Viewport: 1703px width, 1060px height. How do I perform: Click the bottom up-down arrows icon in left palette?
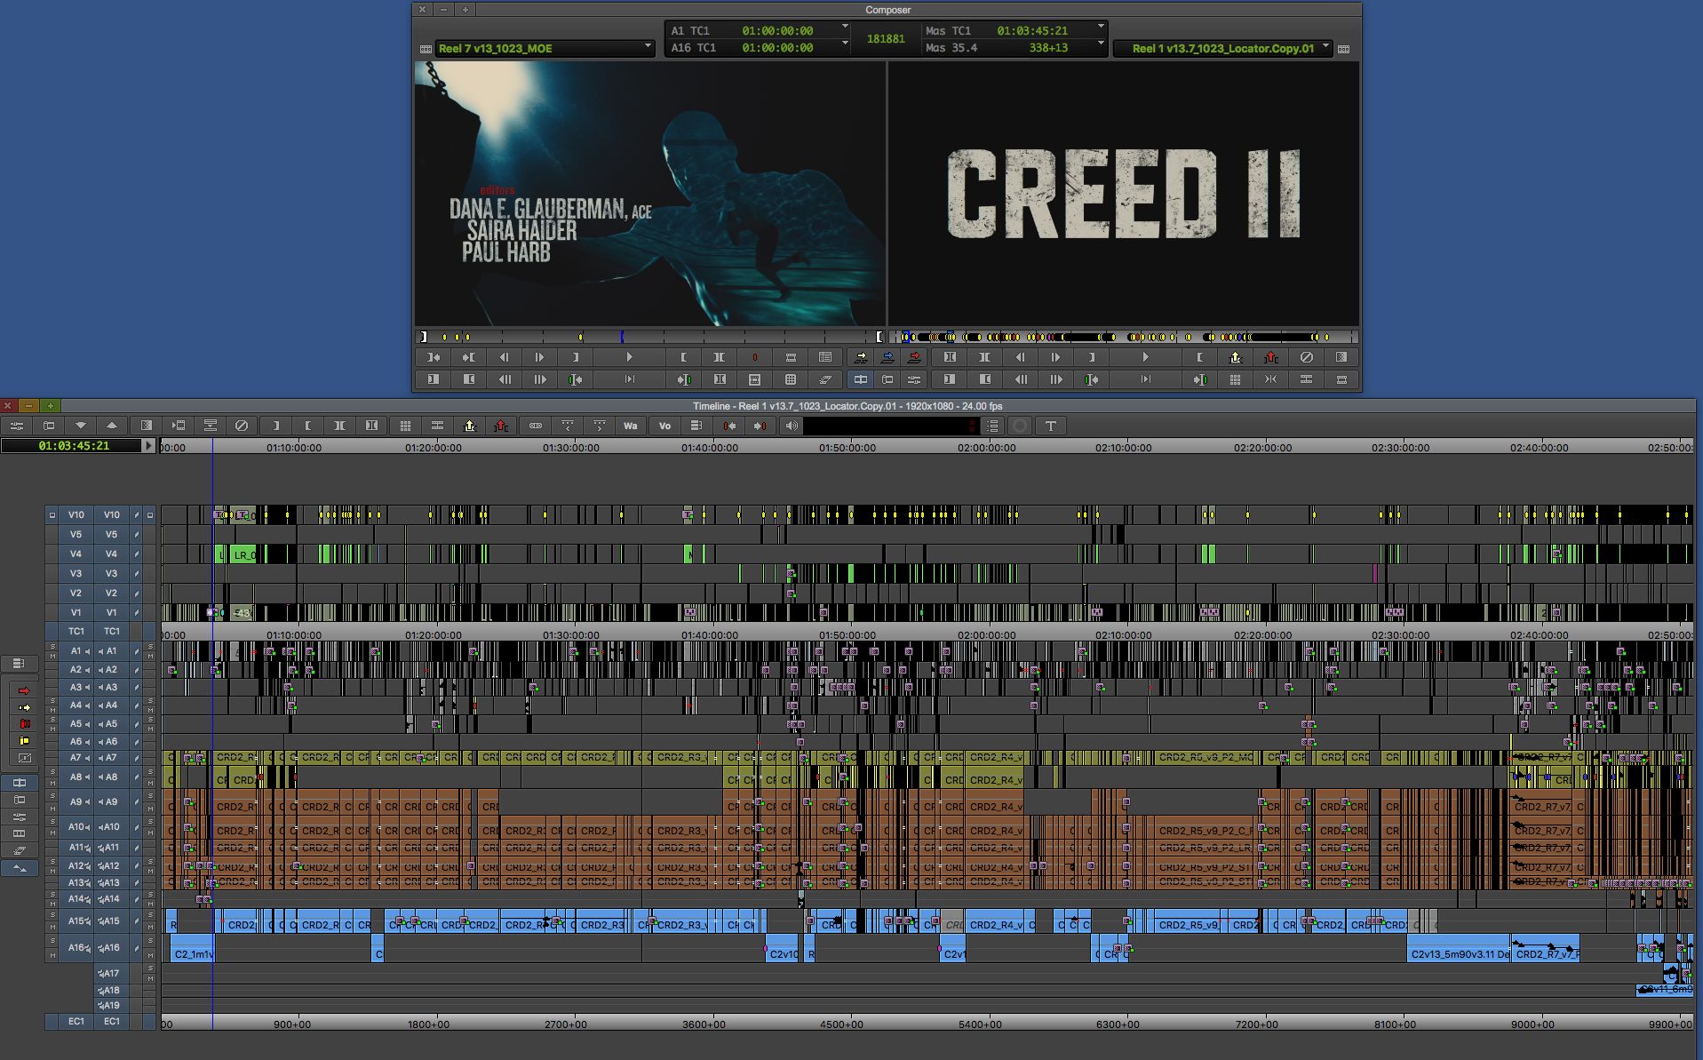pos(20,868)
